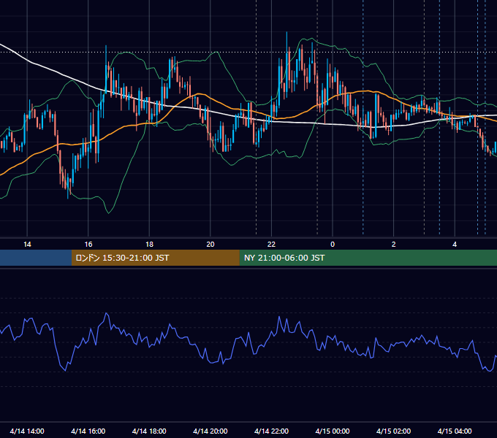Click the hour label 0 on the upper time axis

point(333,245)
